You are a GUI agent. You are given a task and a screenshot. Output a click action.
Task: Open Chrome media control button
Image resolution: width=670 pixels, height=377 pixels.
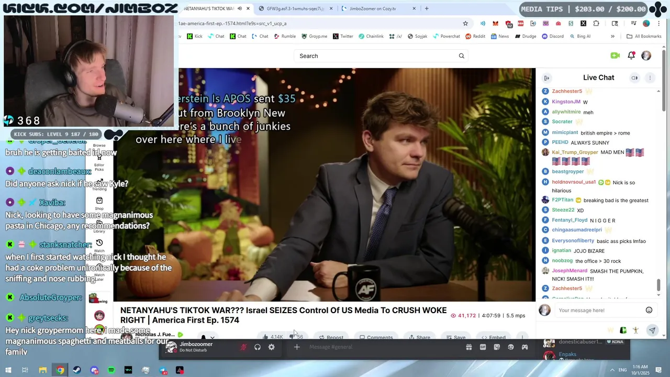[x=633, y=24]
